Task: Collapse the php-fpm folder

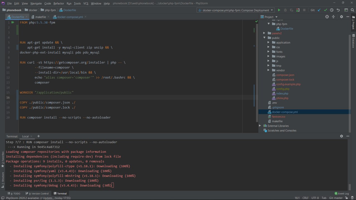Action: [269, 24]
